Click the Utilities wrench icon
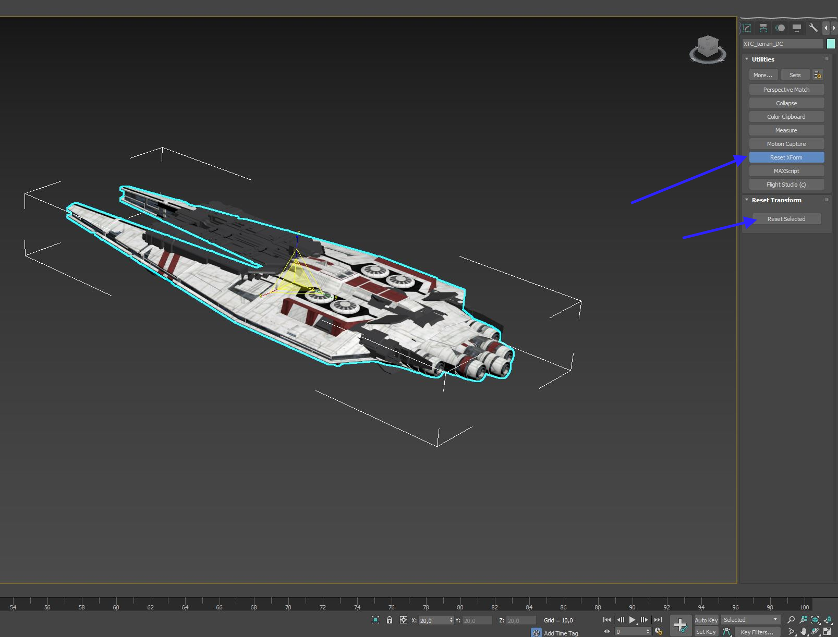Screen dimensions: 838x637 click(x=813, y=28)
